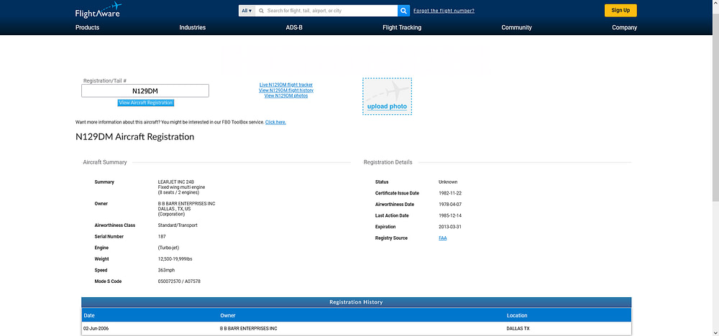
Task: Select the 'Unknown' status value
Action: (448, 182)
